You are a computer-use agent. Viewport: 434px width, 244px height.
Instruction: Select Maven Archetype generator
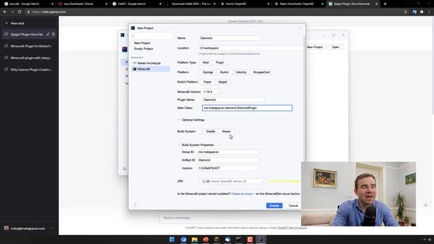151,63
